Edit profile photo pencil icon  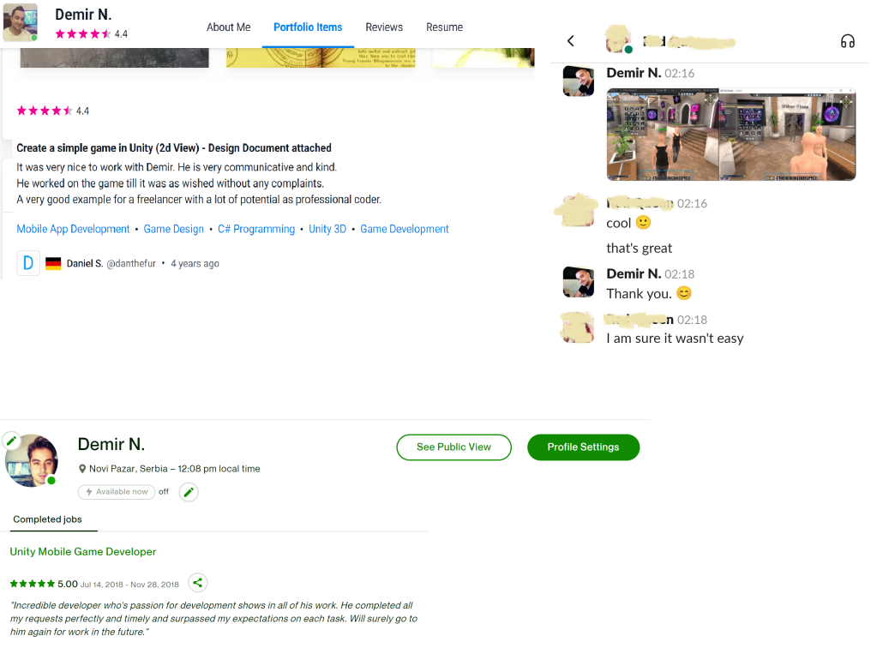click(11, 441)
